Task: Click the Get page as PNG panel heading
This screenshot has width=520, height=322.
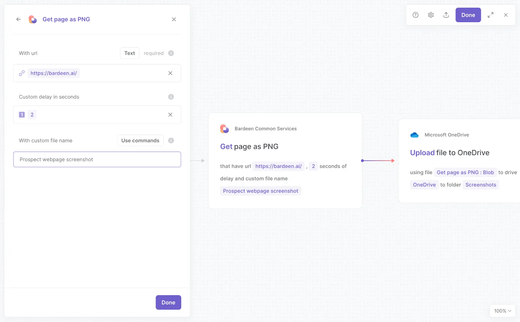Action: [66, 19]
